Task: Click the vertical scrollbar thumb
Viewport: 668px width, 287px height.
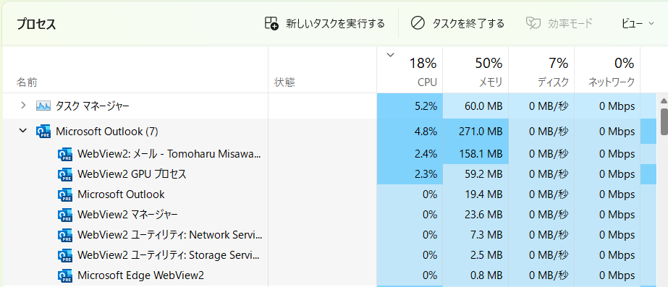Action: [664, 121]
